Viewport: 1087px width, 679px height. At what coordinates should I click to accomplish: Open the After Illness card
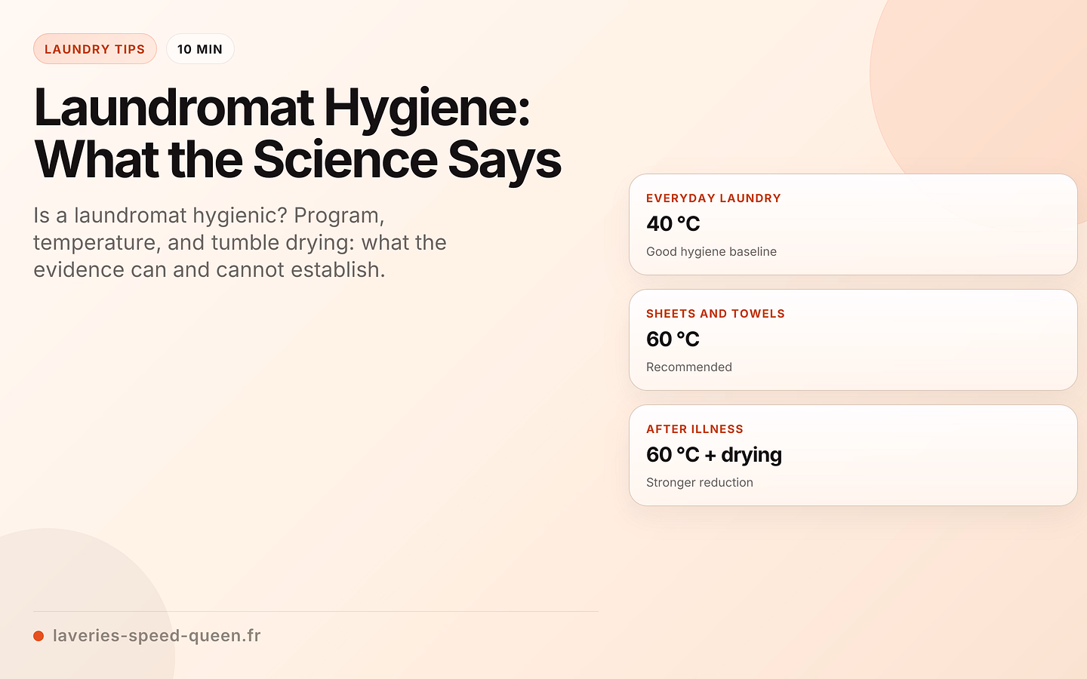(853, 456)
